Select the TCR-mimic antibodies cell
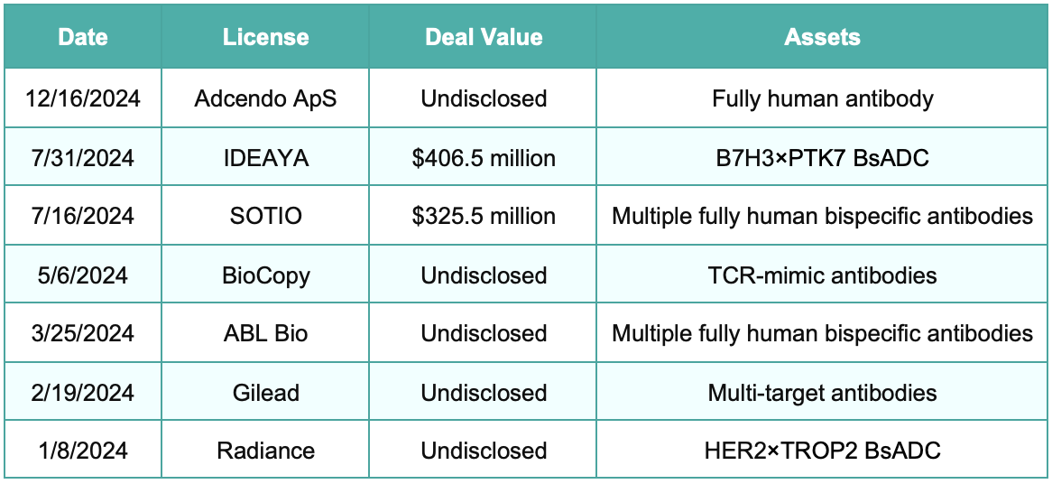 [x=823, y=275]
